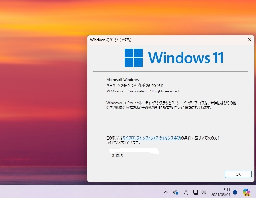Screen dimensions: 256x198
Task: Launch the Copilot preview icon in taskbar
Action: tap(246, 192)
